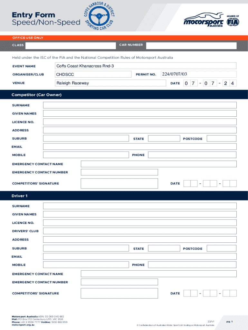The image size is (248, 330).
Task: Click the Motorsport Australia logo
Action: [203, 20]
